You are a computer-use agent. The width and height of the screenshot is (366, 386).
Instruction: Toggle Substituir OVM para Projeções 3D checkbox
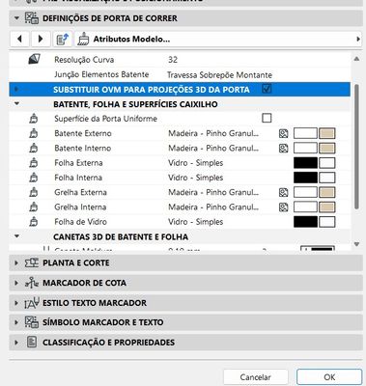[x=267, y=89]
